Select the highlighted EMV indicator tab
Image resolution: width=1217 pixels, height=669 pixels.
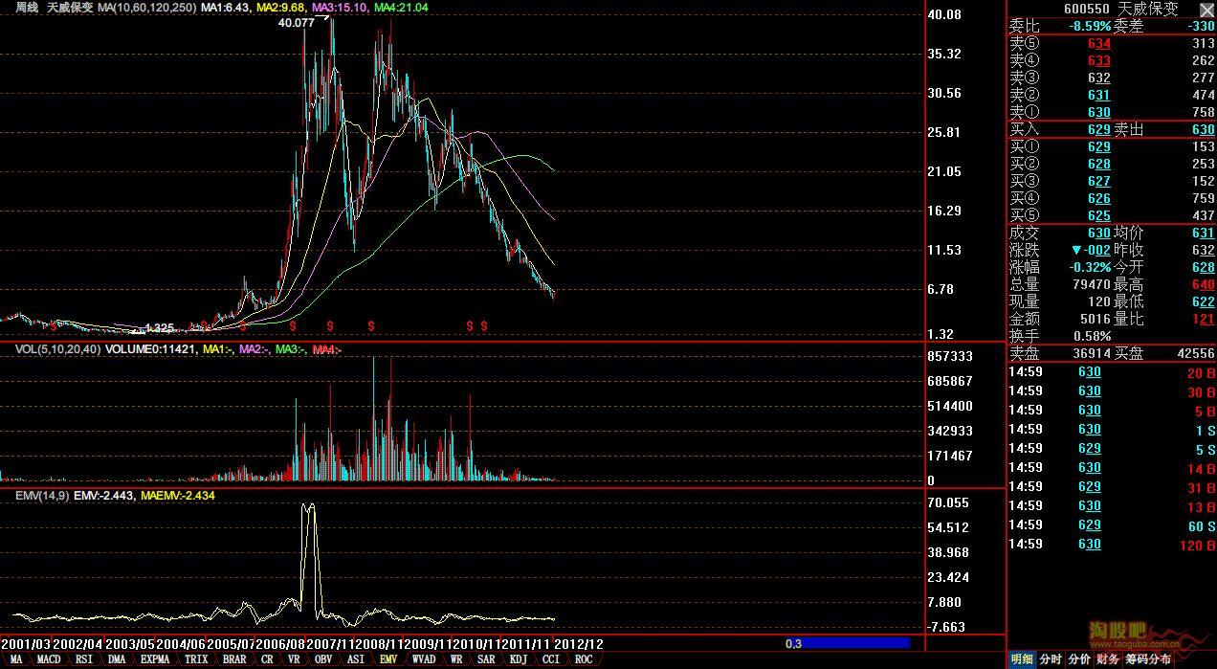[x=388, y=659]
